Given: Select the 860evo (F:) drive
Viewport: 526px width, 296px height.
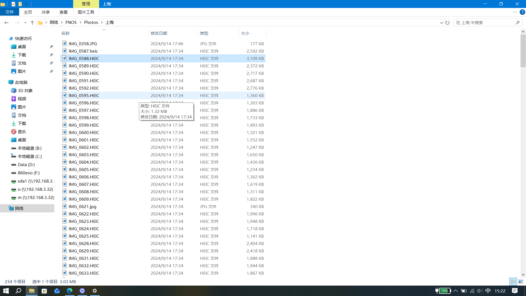Looking at the screenshot, I should [x=28, y=173].
